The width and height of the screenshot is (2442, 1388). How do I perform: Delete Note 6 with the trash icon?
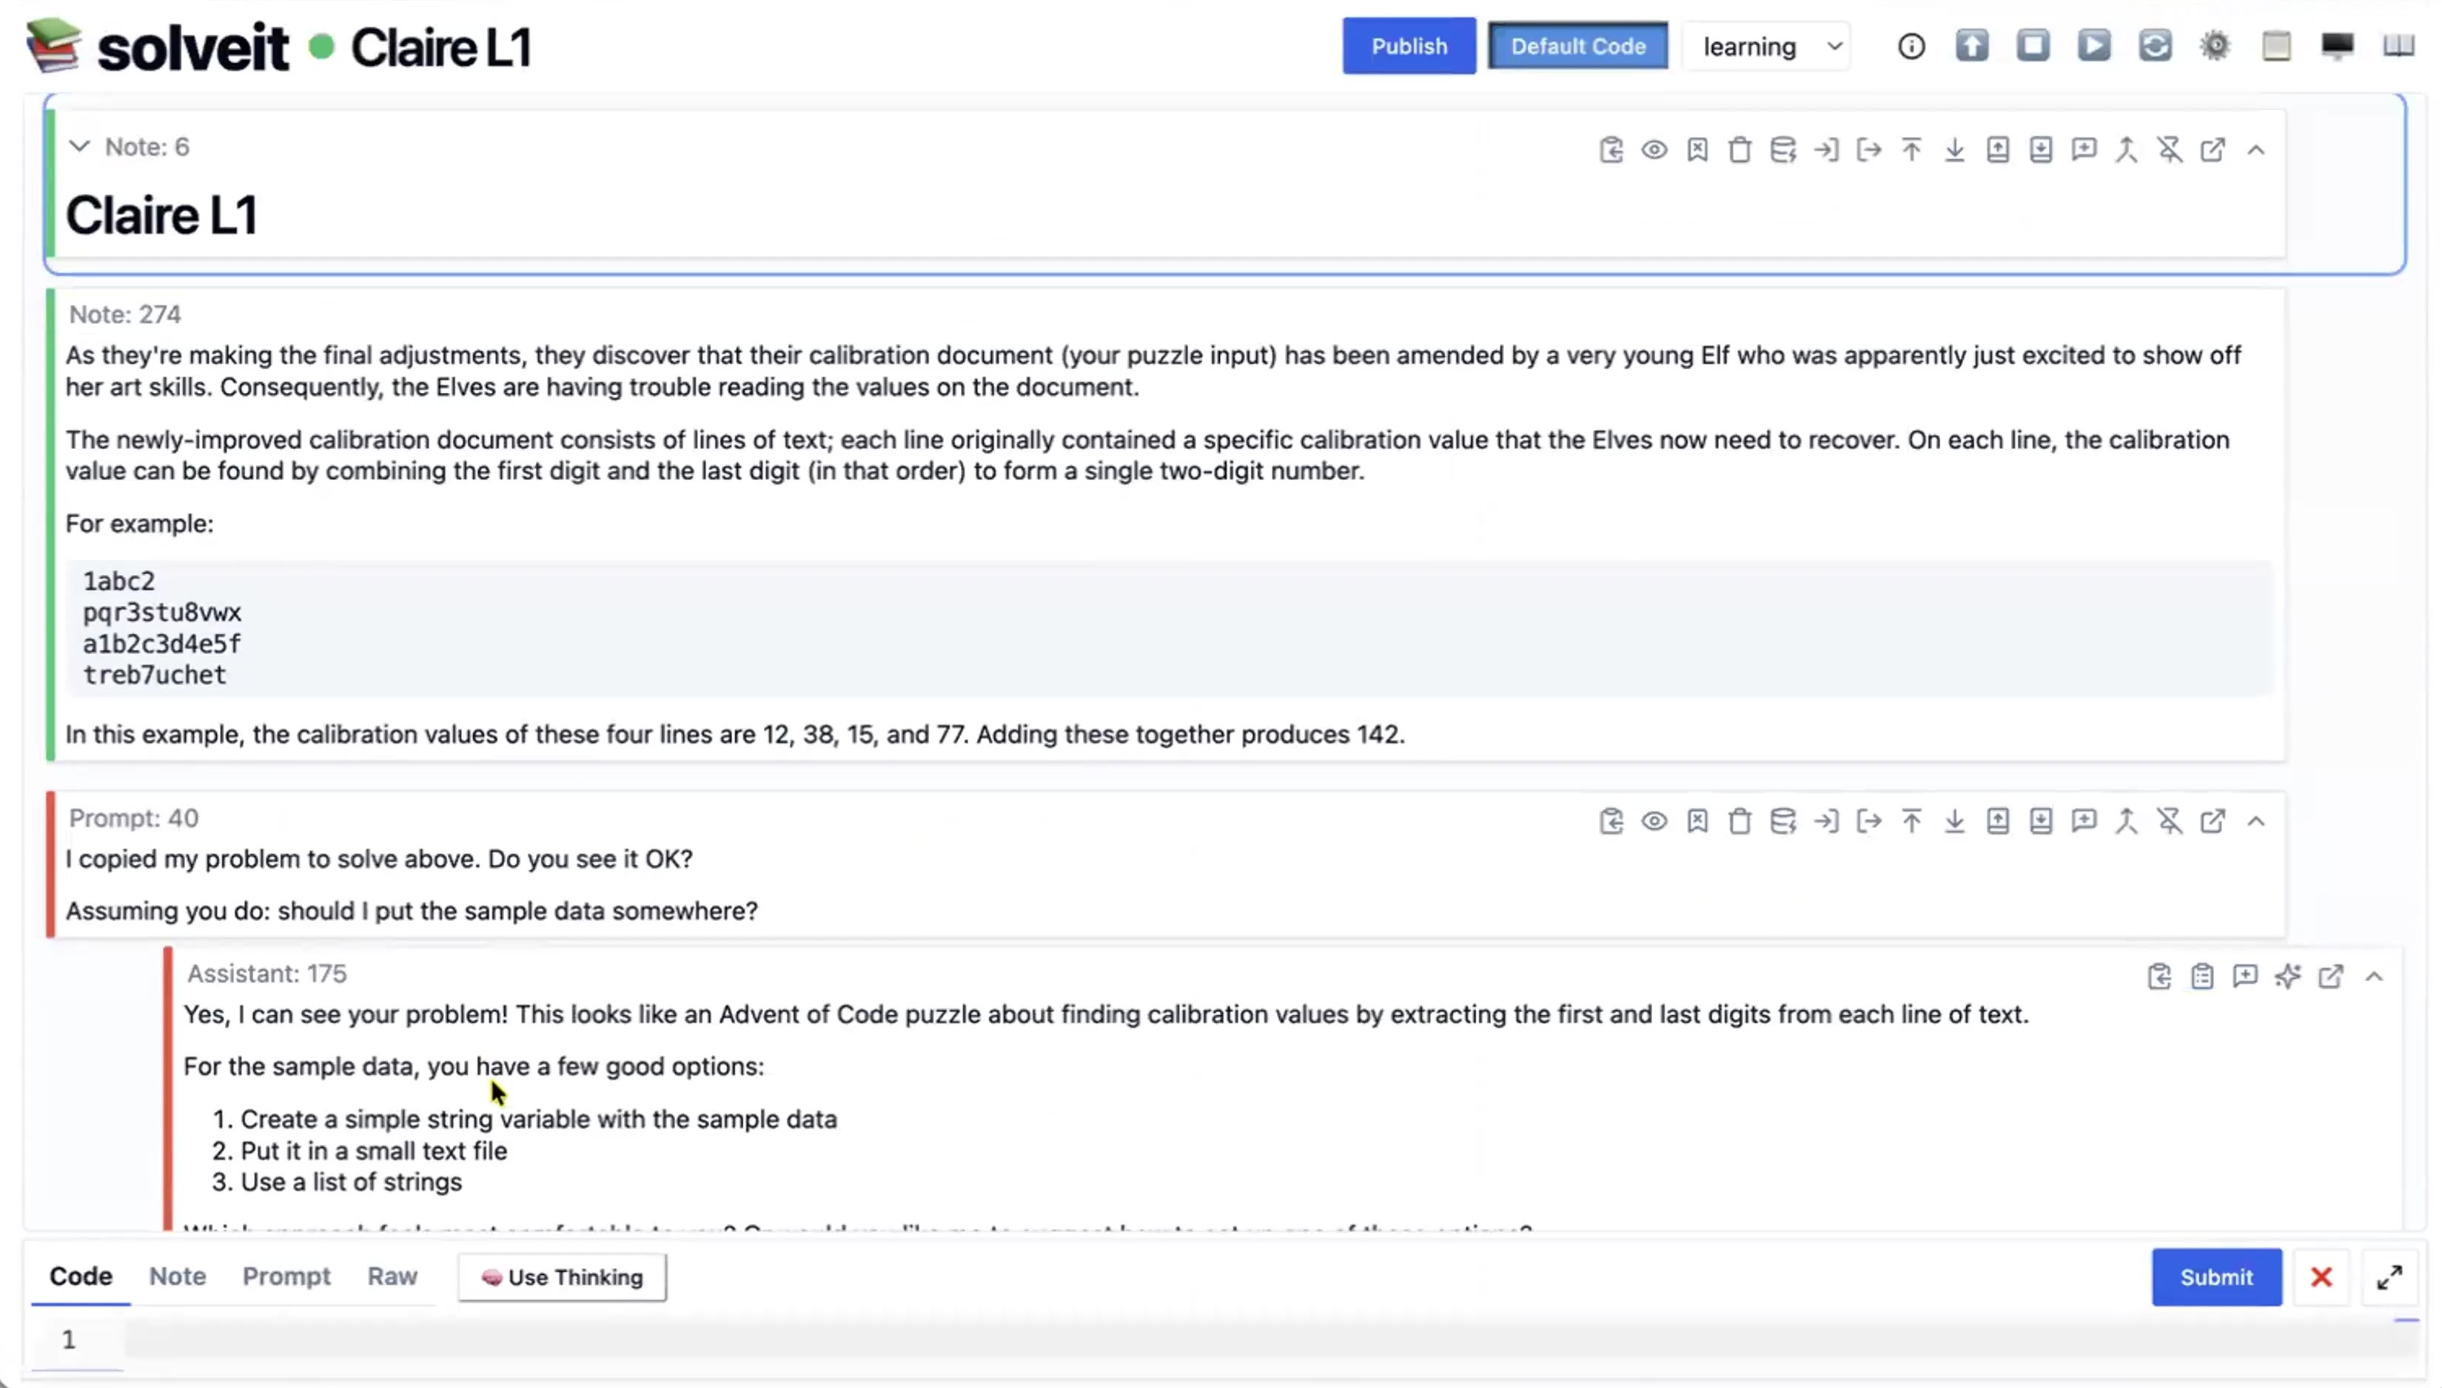coord(1740,149)
